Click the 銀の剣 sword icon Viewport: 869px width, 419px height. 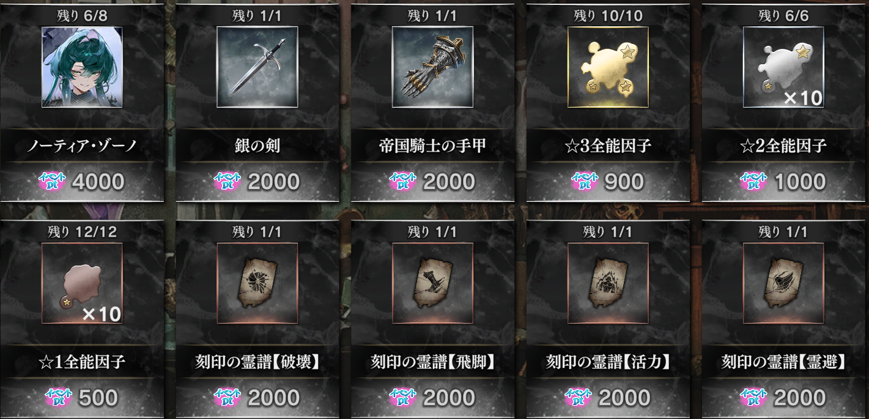(x=257, y=67)
